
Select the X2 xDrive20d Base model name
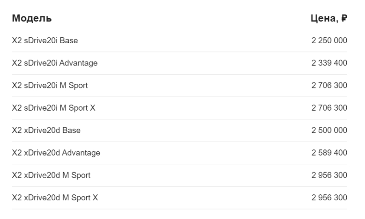pyautogui.click(x=46, y=130)
